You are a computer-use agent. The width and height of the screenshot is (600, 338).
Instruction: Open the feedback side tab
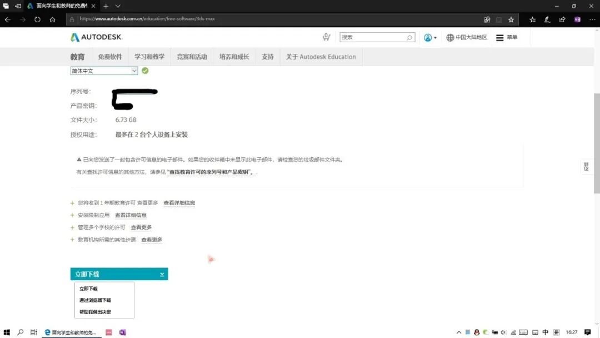pyautogui.click(x=586, y=167)
